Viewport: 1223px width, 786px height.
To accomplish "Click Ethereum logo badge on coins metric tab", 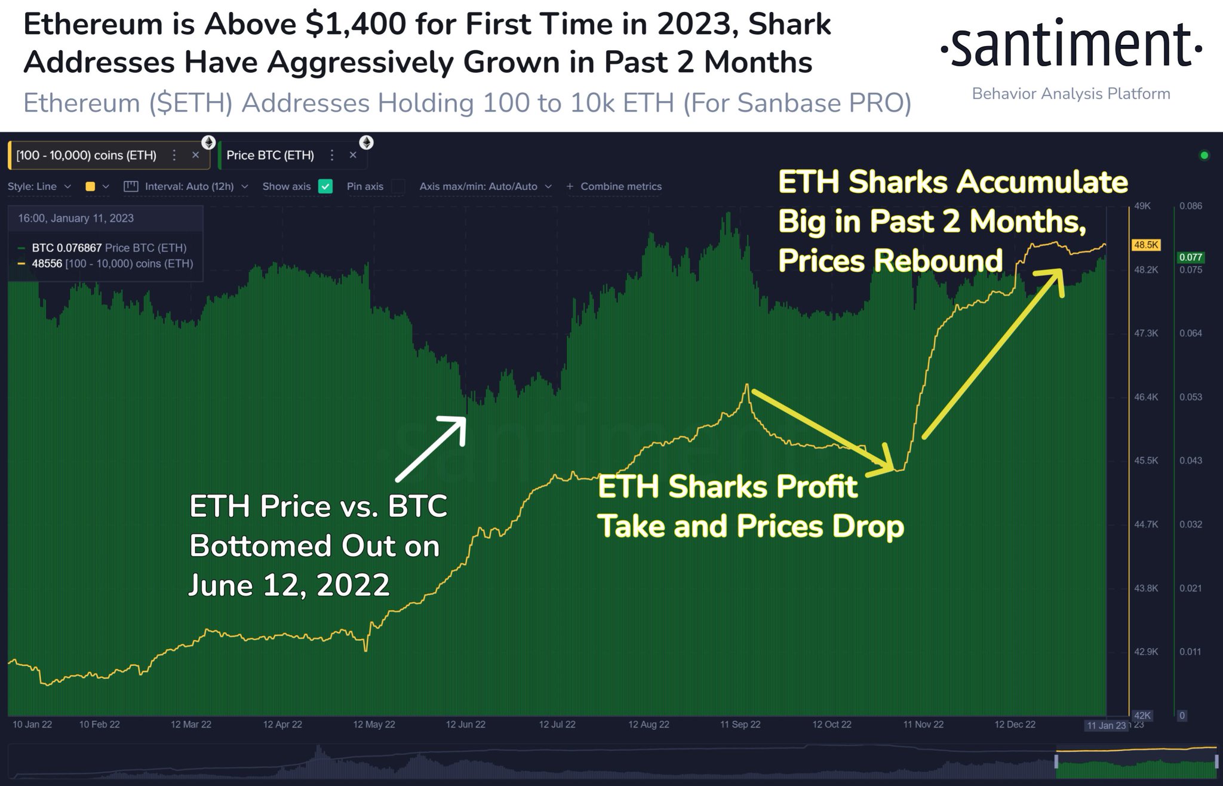I will (x=208, y=142).
